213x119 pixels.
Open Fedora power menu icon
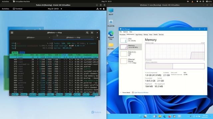(x=104, y=9)
